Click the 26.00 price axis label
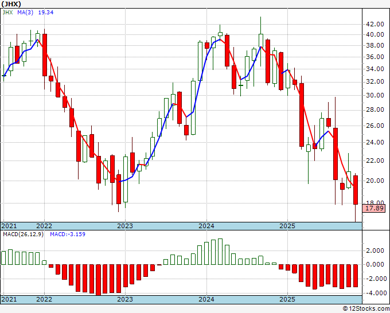The image size is (390, 313). (x=375, y=126)
